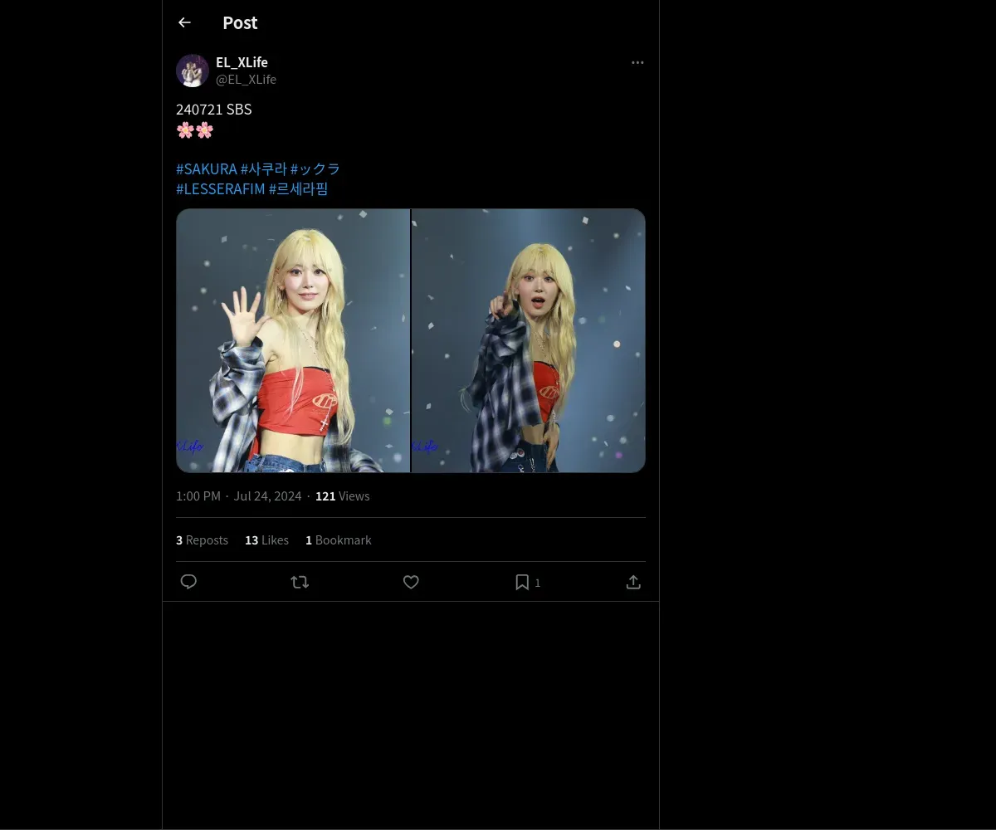Click the 1:00 PM · Jul 24, 2024 timestamp

click(238, 496)
